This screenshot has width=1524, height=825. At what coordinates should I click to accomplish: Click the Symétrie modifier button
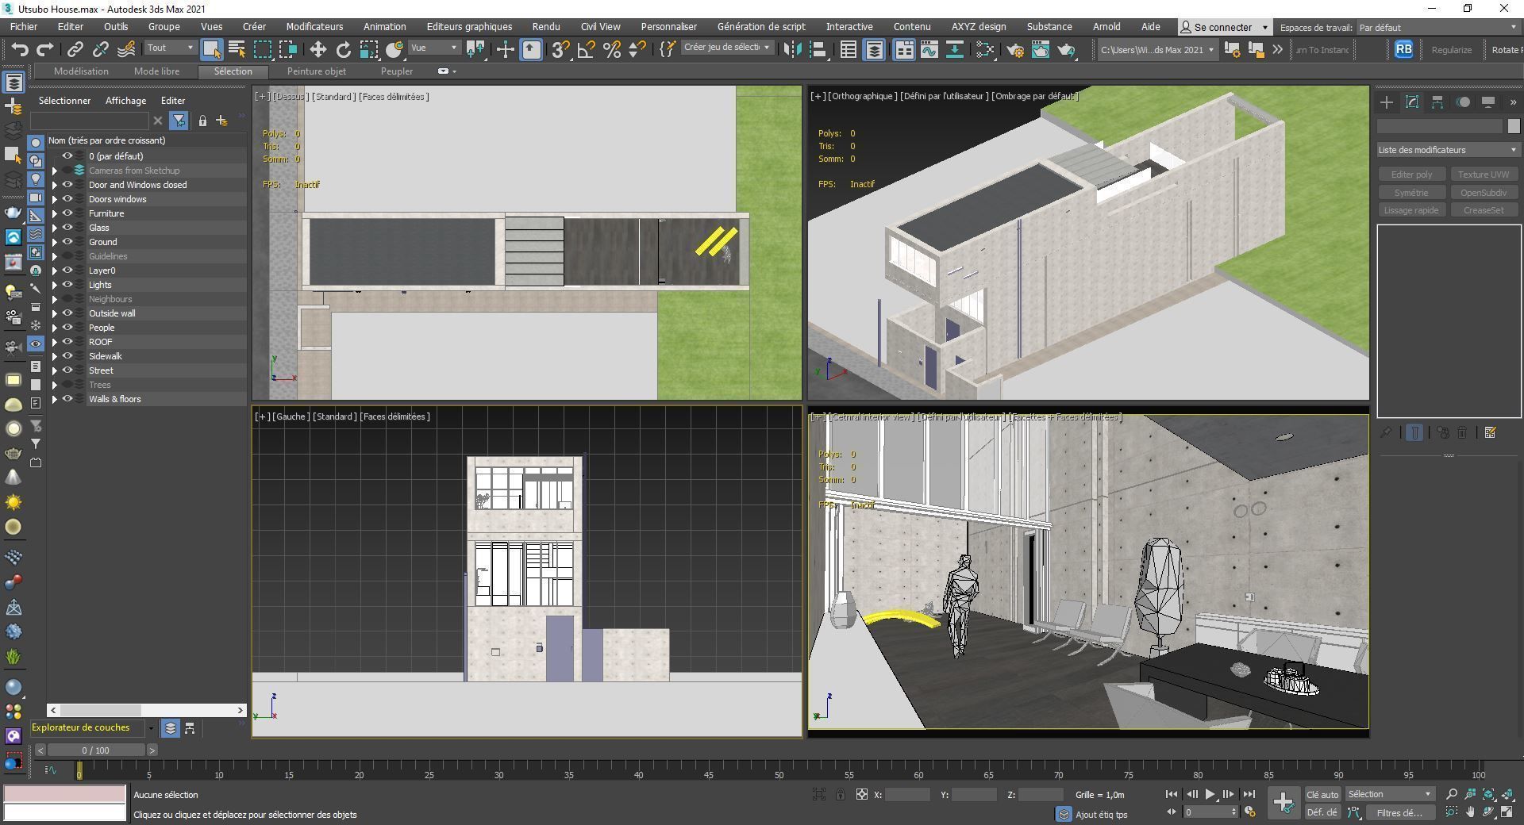1412,193
